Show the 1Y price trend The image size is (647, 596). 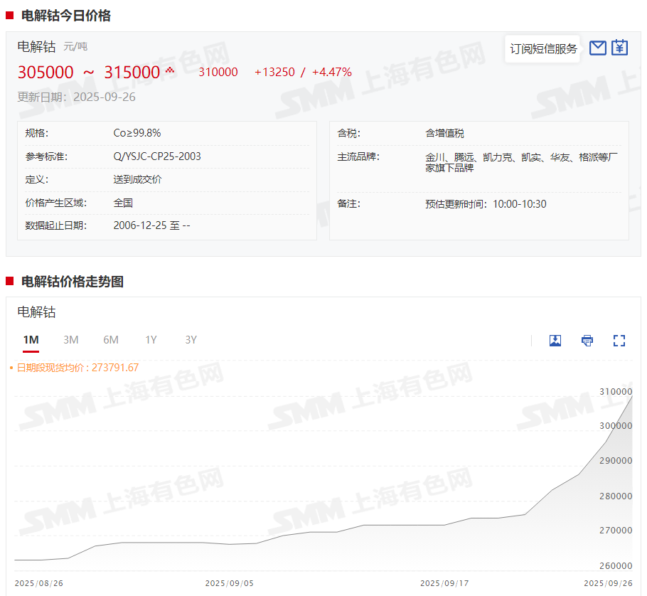[x=151, y=340]
